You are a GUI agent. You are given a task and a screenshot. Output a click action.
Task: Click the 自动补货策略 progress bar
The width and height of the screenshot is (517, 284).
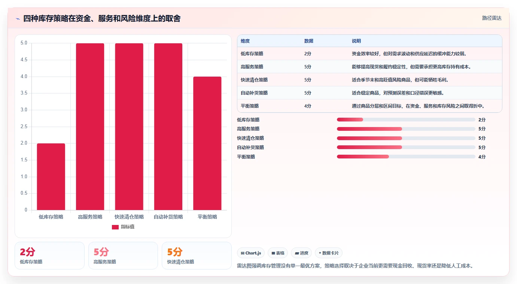tap(406, 147)
